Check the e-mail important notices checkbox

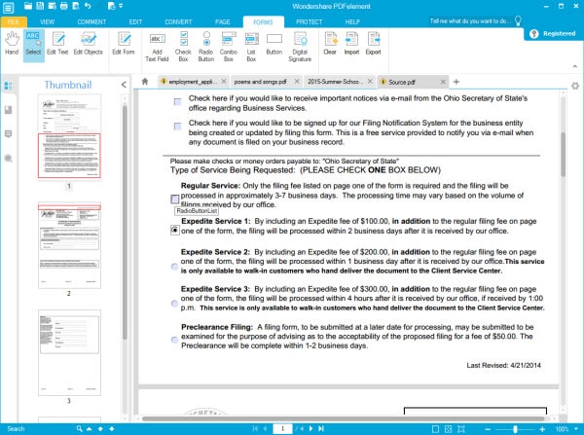coord(178,101)
